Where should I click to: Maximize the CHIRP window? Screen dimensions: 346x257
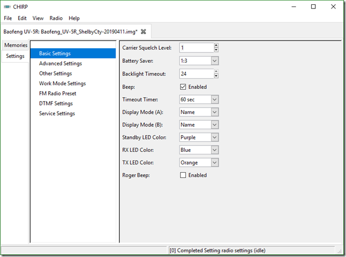pyautogui.click(x=313, y=6)
